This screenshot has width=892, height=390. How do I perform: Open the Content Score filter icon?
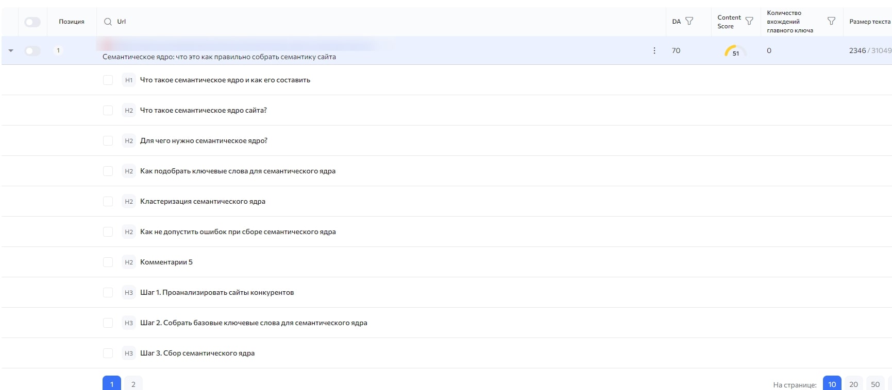tap(749, 21)
